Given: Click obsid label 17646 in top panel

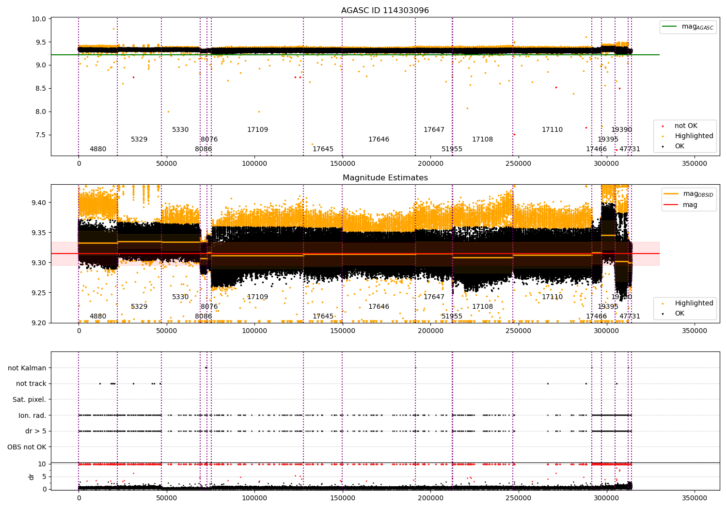Looking at the screenshot, I should point(379,140).
